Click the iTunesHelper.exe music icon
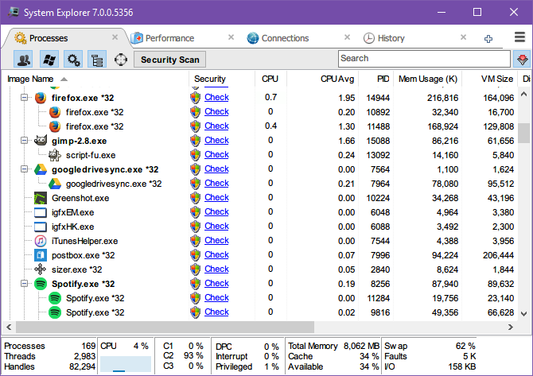 [x=41, y=241]
